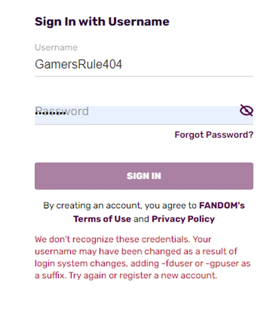Screen dimensions: 279x319
Task: Click the underline beneath the Username field
Action: tap(144, 76)
